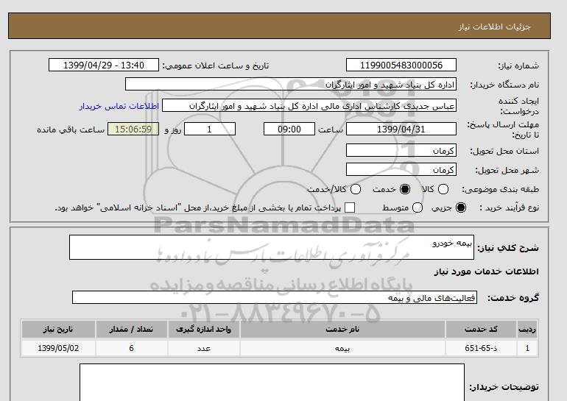Click the quantity 6 table cell
567x401 pixels.
[131, 348]
